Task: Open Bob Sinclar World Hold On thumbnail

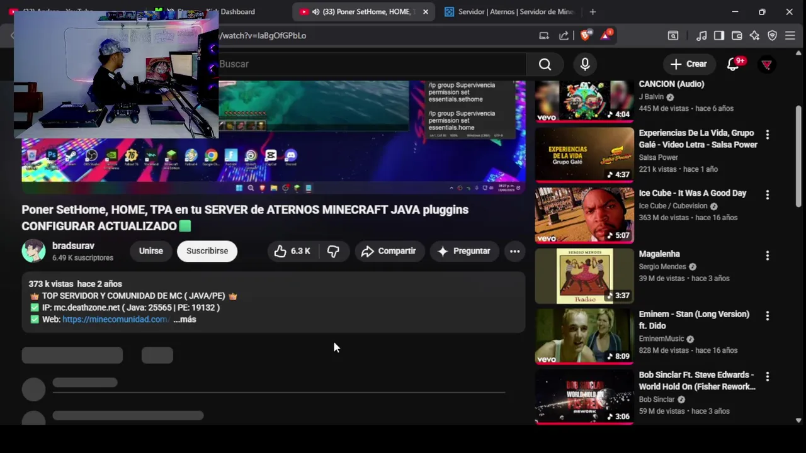Action: click(584, 396)
